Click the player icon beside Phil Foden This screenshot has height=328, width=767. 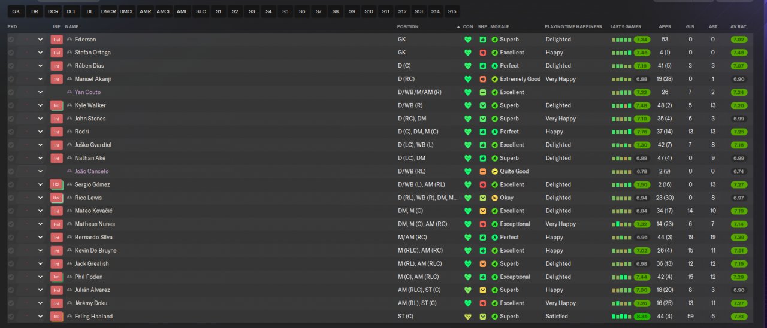(x=70, y=277)
